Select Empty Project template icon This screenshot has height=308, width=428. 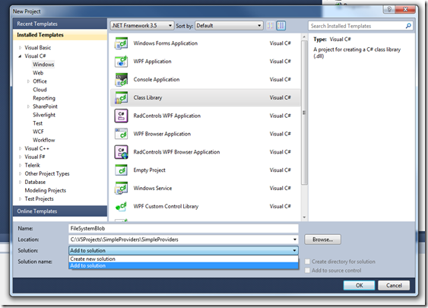click(x=121, y=170)
